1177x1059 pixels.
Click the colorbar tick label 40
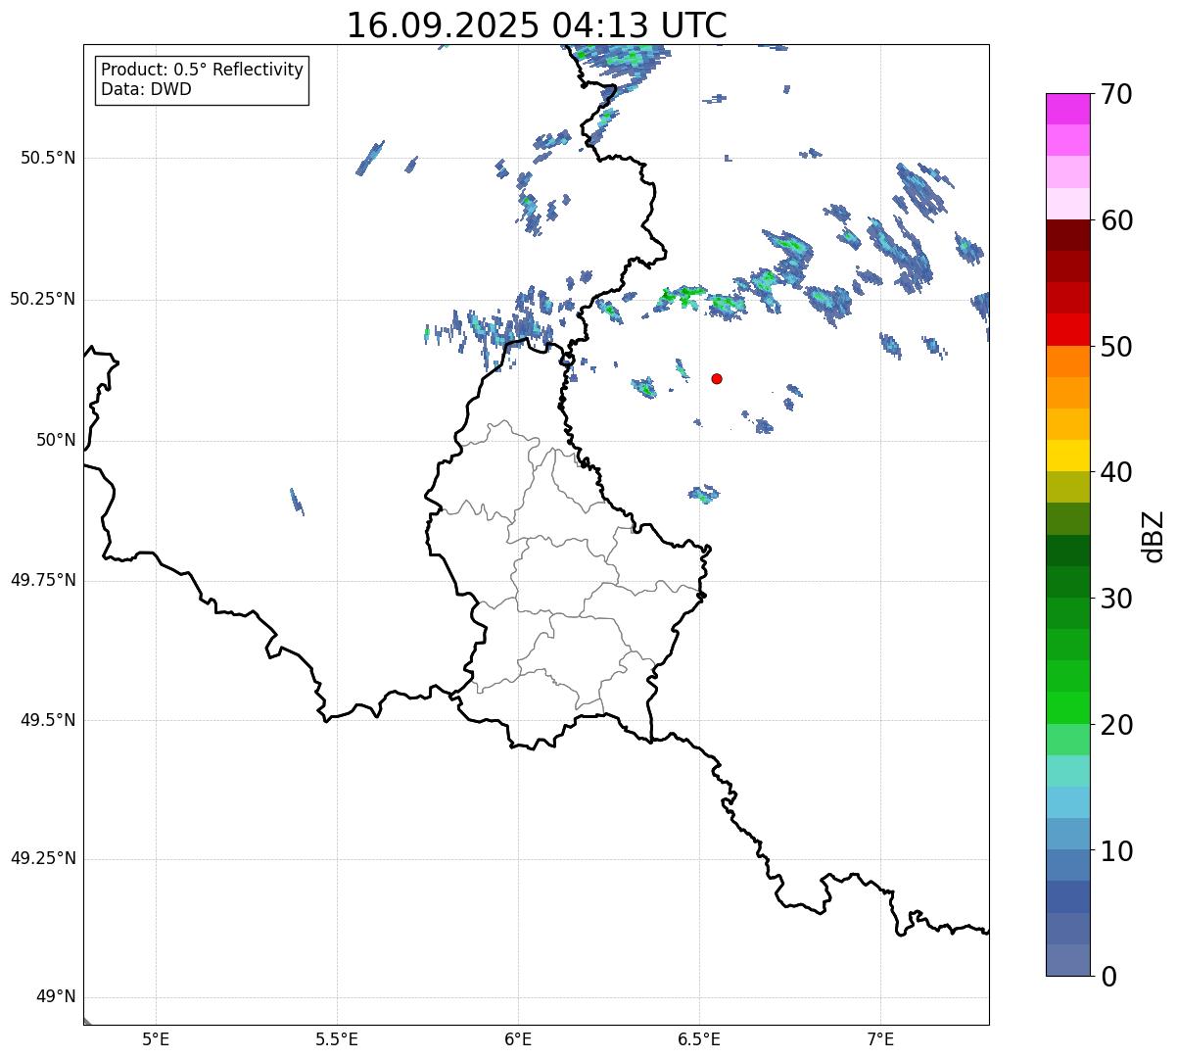click(1116, 472)
